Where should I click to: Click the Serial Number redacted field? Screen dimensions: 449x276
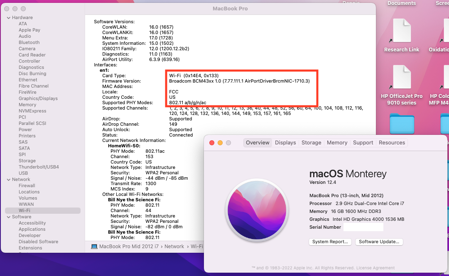pyautogui.click(x=363, y=227)
